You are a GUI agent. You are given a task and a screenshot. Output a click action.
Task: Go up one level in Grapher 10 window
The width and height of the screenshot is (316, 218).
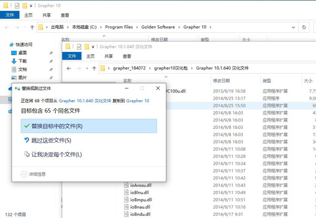click(x=32, y=27)
